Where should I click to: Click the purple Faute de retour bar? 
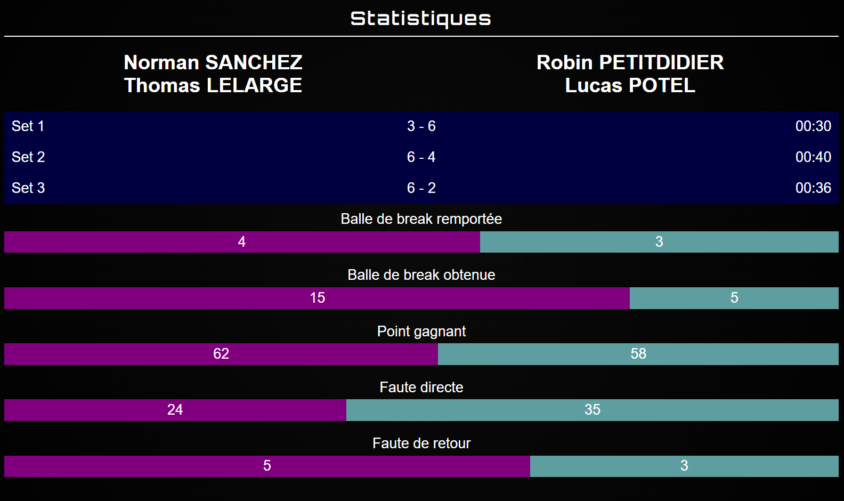267,466
